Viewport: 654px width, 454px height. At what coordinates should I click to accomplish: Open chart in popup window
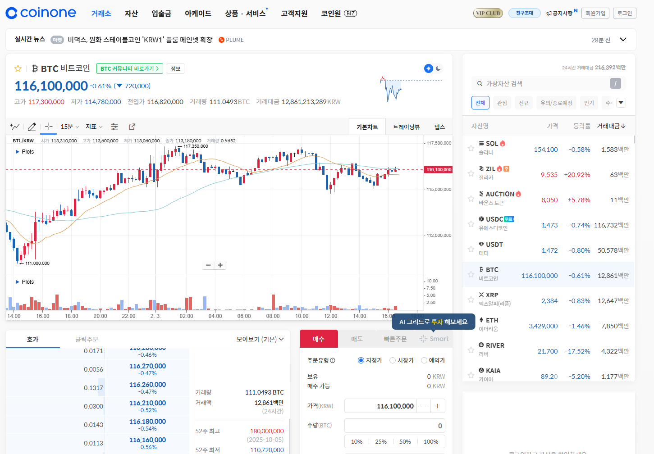point(132,127)
